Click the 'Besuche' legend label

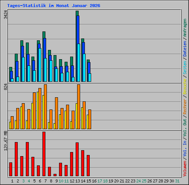(x=185, y=87)
